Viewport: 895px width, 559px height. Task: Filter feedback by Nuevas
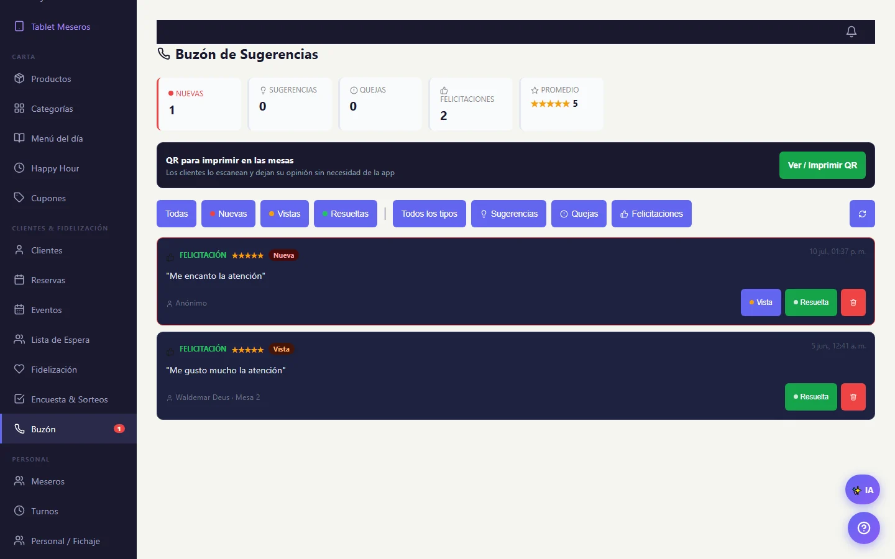coord(228,214)
